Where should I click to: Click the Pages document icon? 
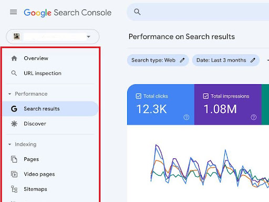[x=14, y=159]
